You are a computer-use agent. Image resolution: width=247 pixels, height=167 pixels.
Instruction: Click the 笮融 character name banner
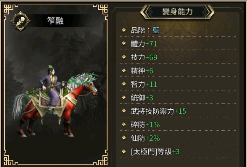tap(55, 21)
